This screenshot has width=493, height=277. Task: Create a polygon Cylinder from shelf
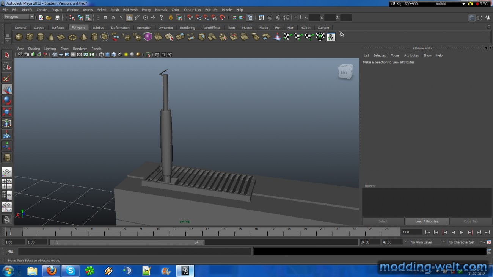click(40, 37)
